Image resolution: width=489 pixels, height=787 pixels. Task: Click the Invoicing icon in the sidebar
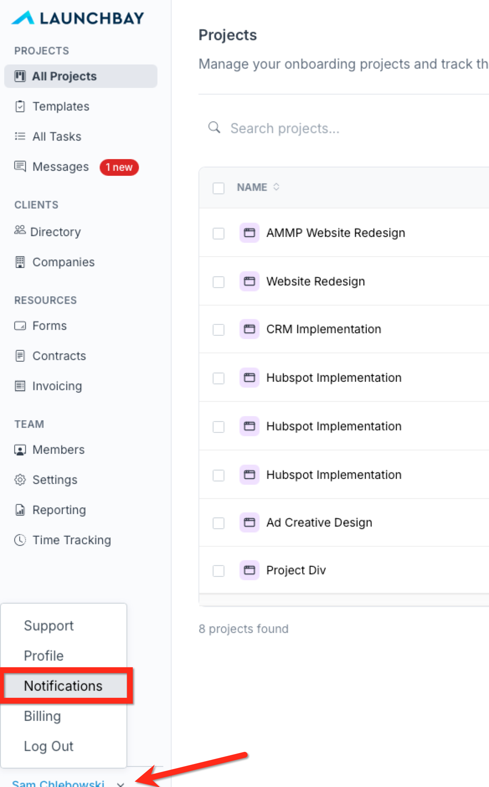point(20,386)
